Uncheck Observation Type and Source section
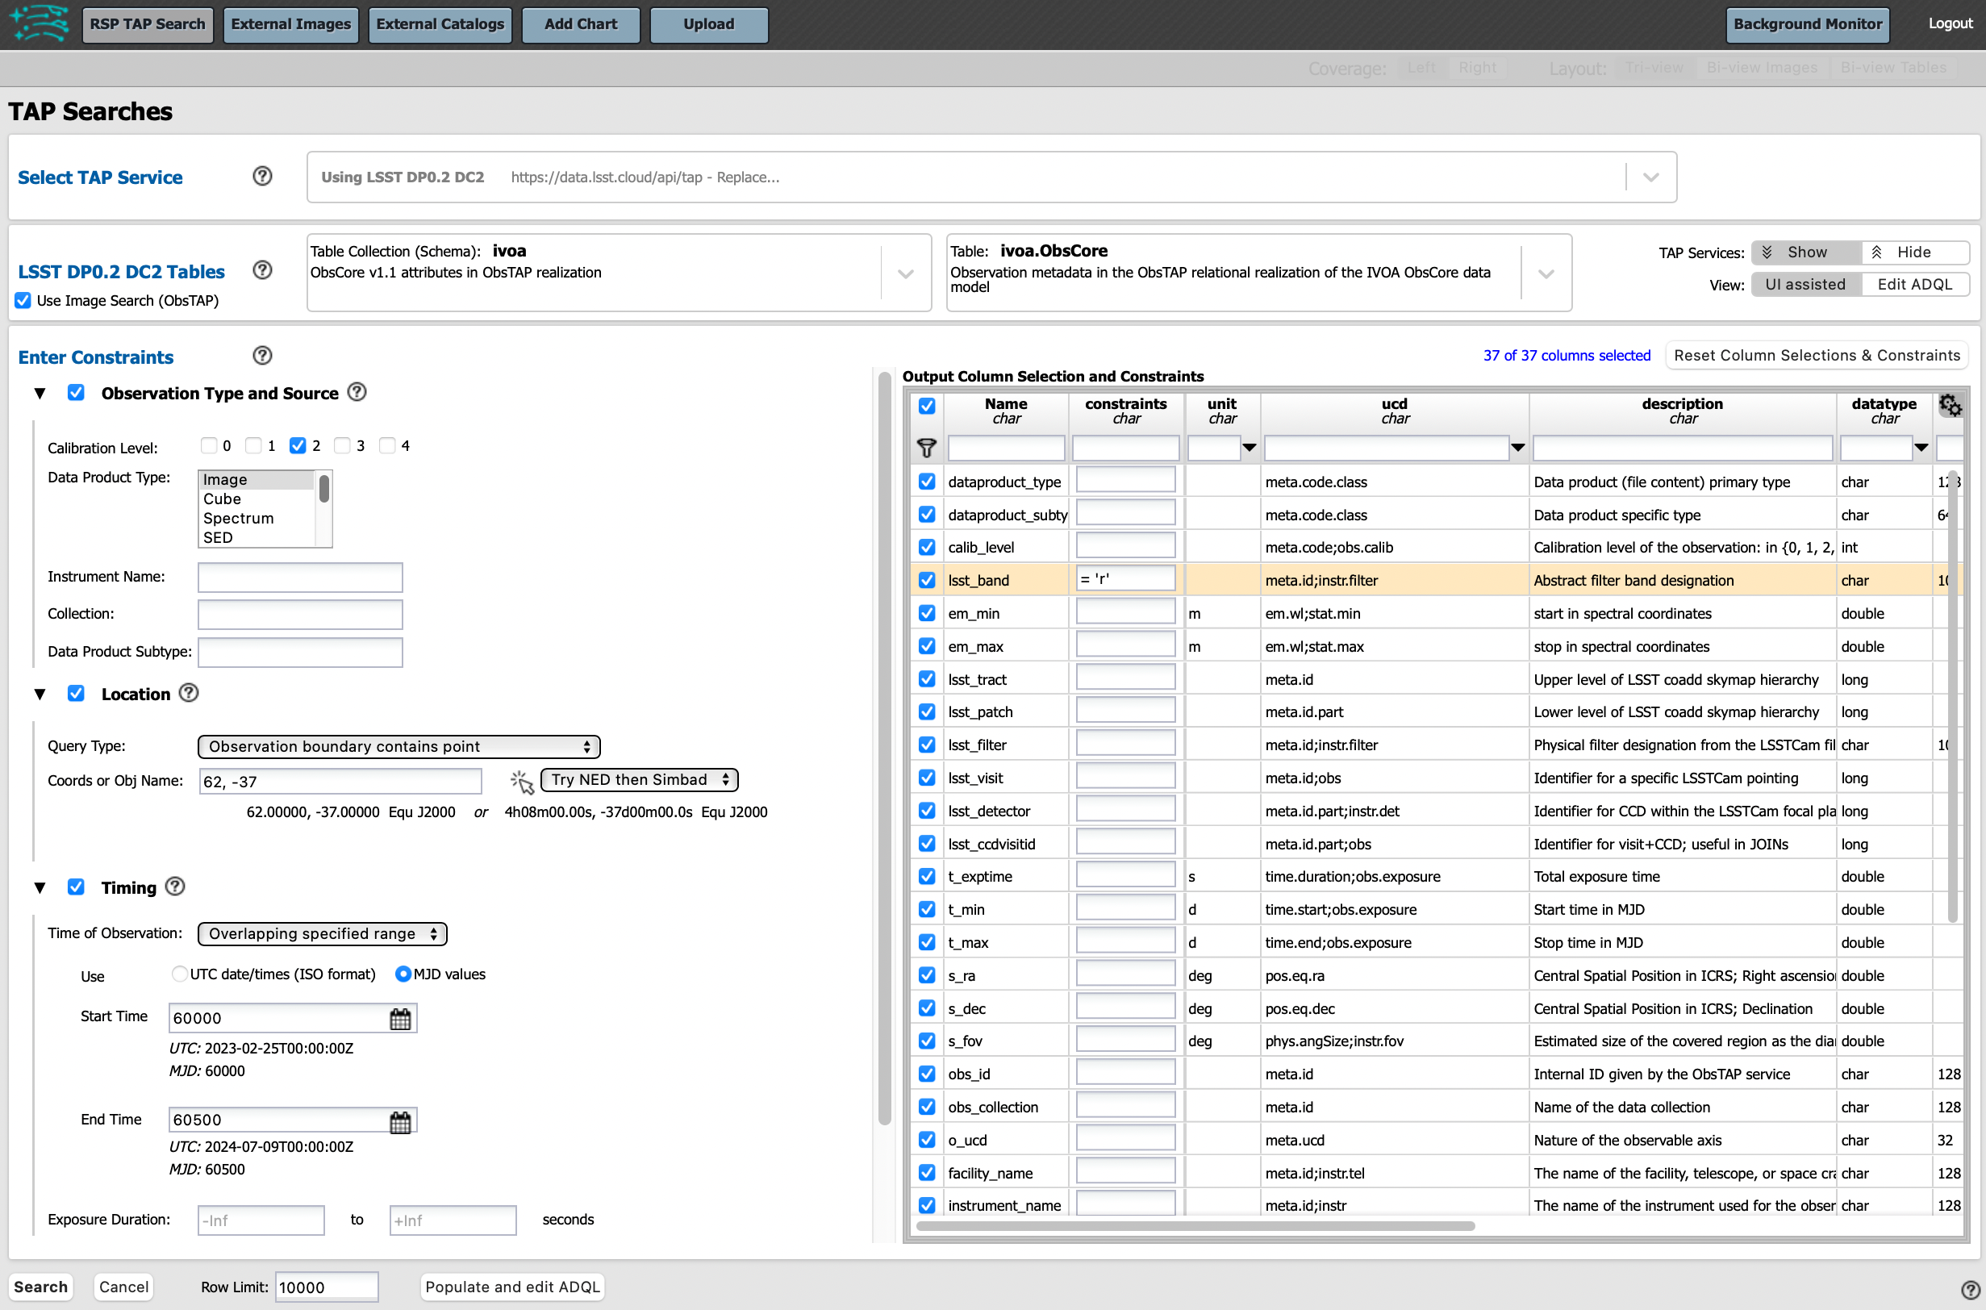Image resolution: width=1986 pixels, height=1310 pixels. click(76, 393)
